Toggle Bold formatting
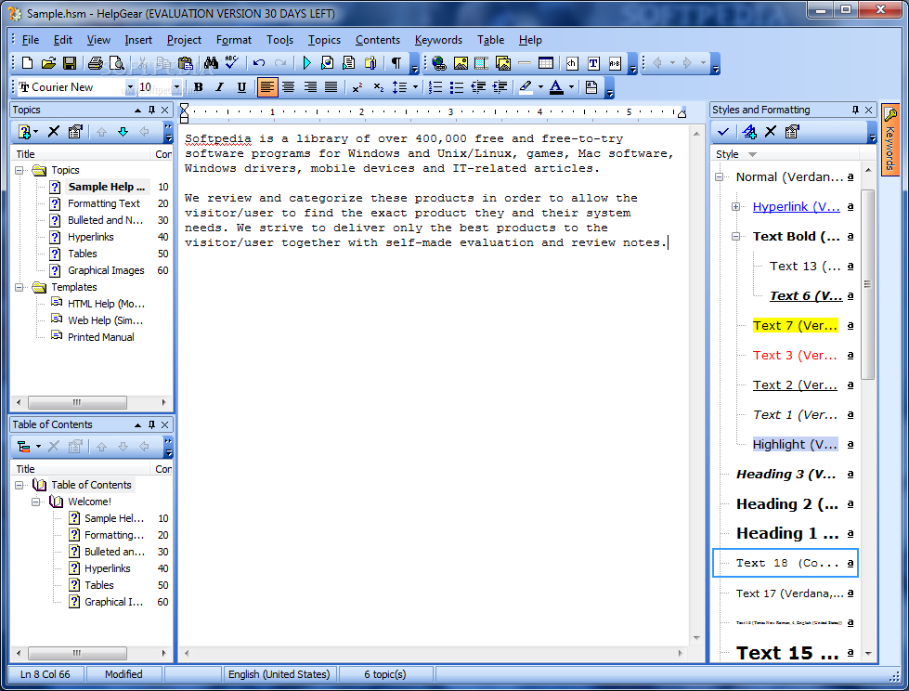Image resolution: width=909 pixels, height=691 pixels. [x=199, y=87]
